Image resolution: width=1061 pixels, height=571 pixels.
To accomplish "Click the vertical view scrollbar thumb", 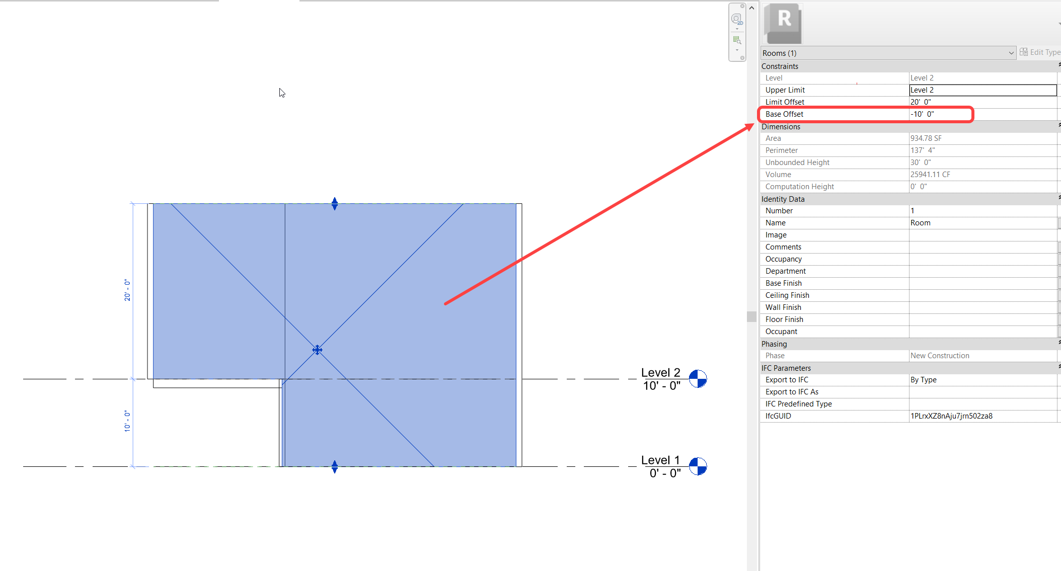I will pos(751,316).
